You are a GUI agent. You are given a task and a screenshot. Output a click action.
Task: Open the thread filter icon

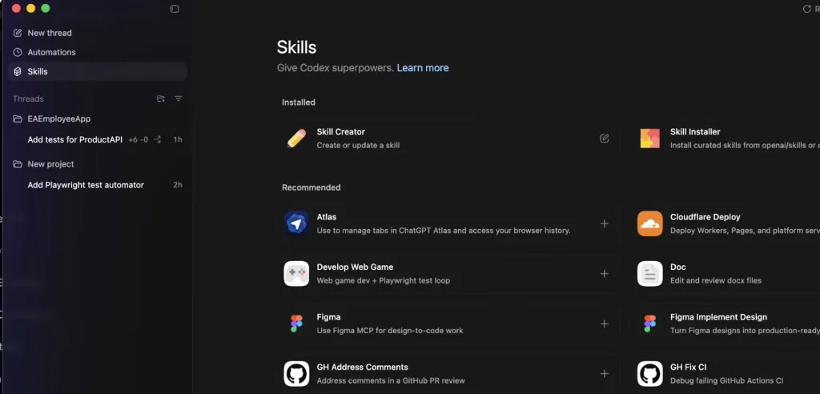pyautogui.click(x=179, y=98)
